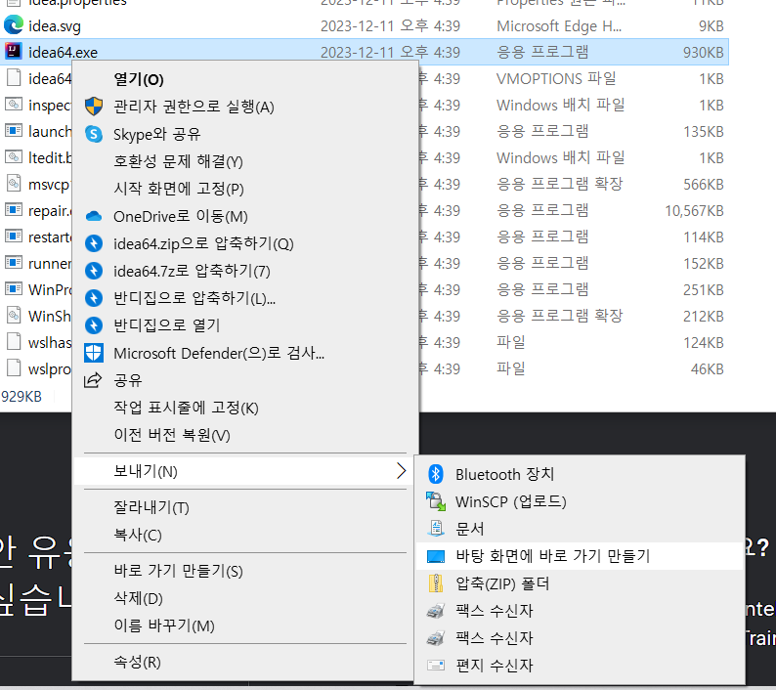Select 이름 바꾸기(M)
The image size is (776, 690).
[164, 625]
